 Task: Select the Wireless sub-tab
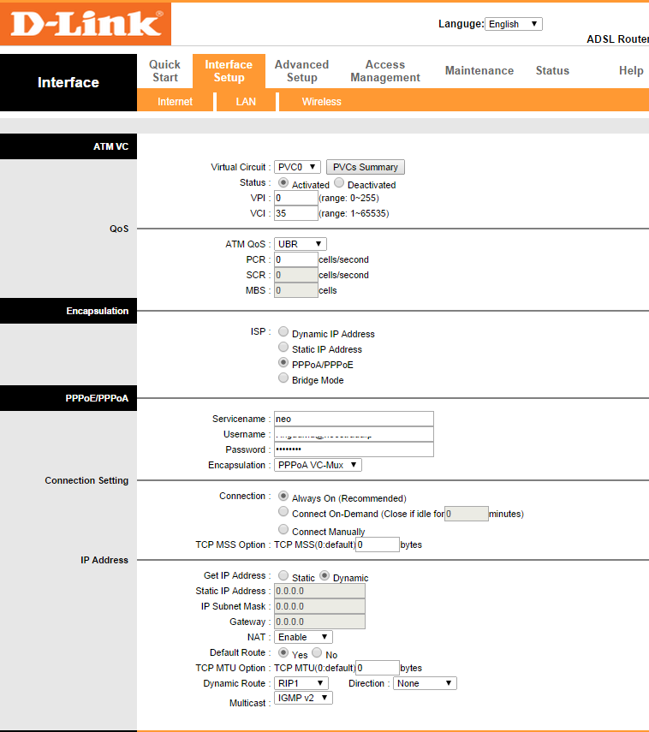tap(321, 102)
